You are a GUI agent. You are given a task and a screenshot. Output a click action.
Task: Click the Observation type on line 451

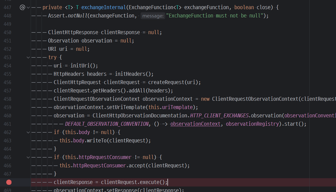tap(64, 41)
